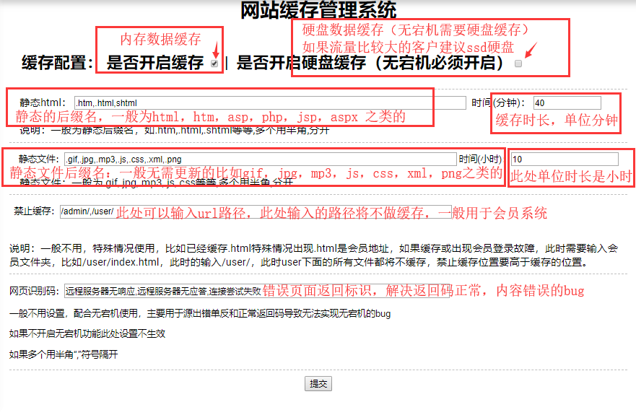Click the 网站缓存管理系统 page title

click(318, 11)
